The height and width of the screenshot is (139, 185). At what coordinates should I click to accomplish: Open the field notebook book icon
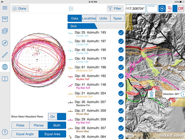tap(5, 79)
